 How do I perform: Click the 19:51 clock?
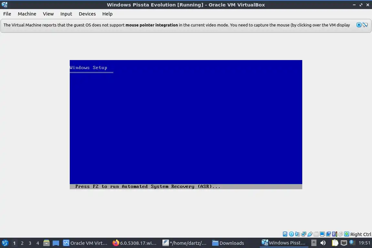pyautogui.click(x=364, y=243)
